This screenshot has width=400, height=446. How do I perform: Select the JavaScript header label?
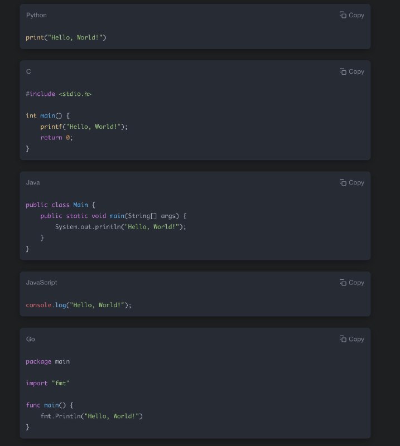[x=41, y=283]
